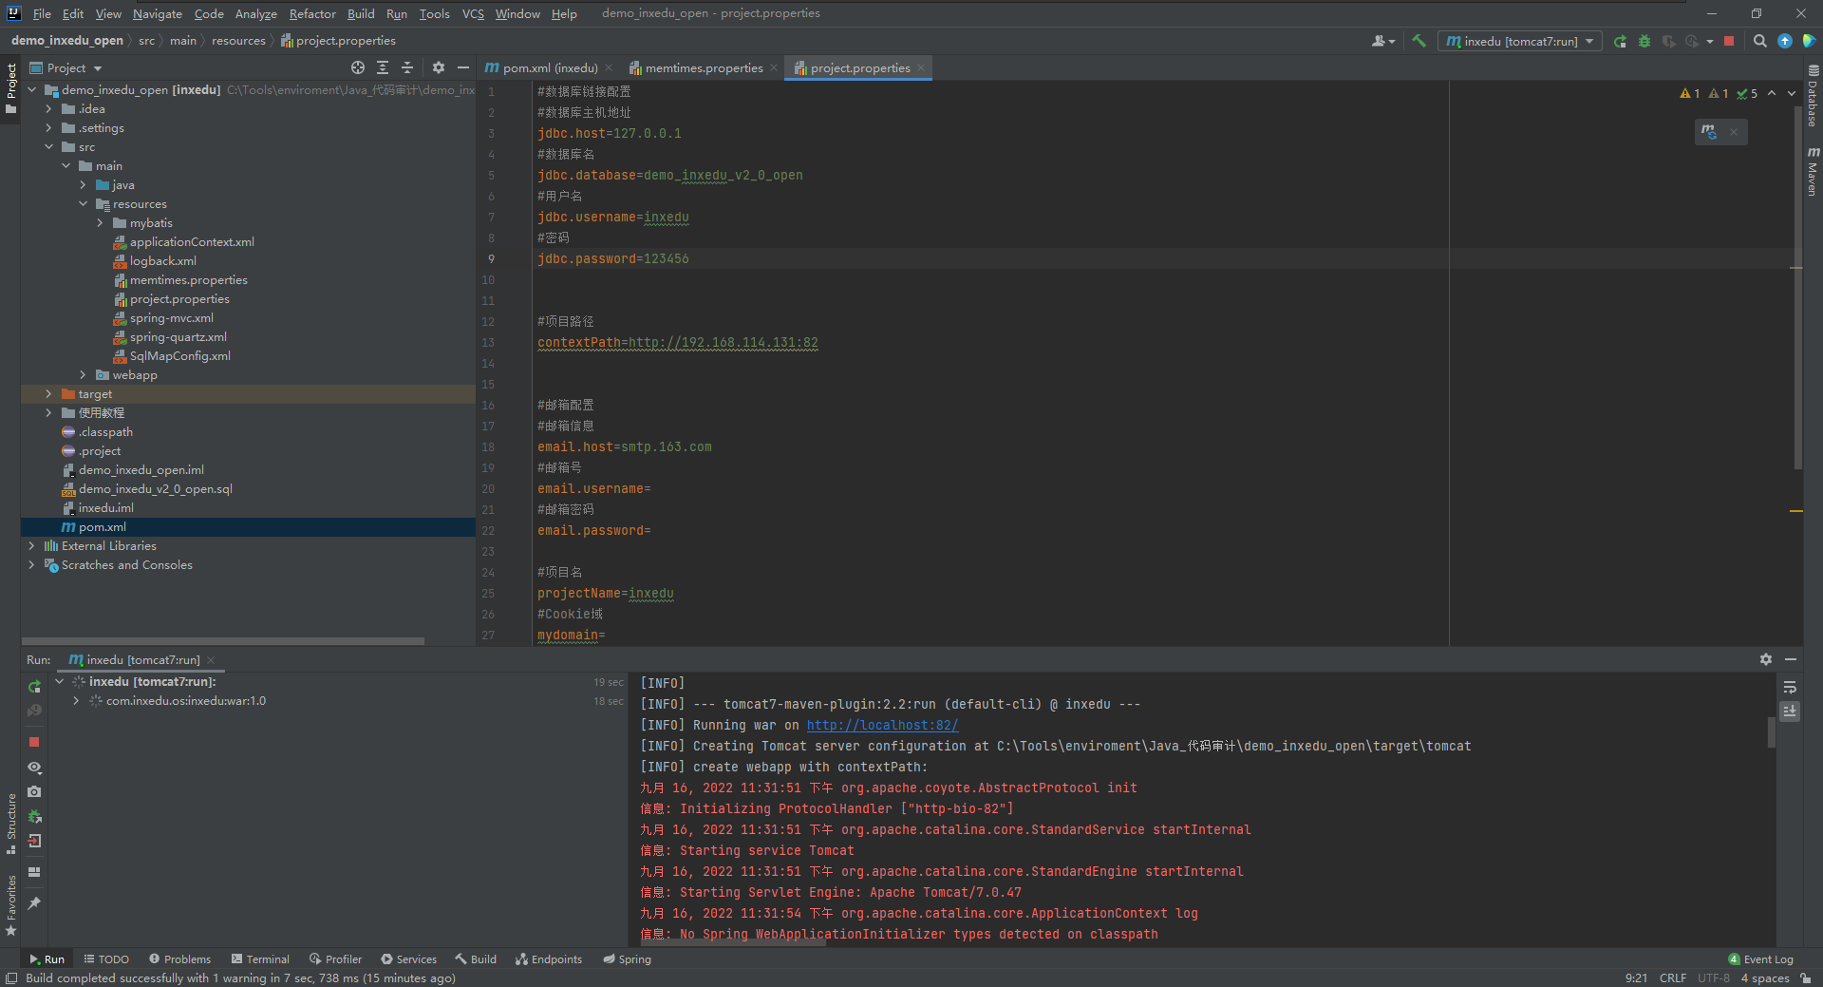
Task: Open Project panel settings gear
Action: point(438,67)
